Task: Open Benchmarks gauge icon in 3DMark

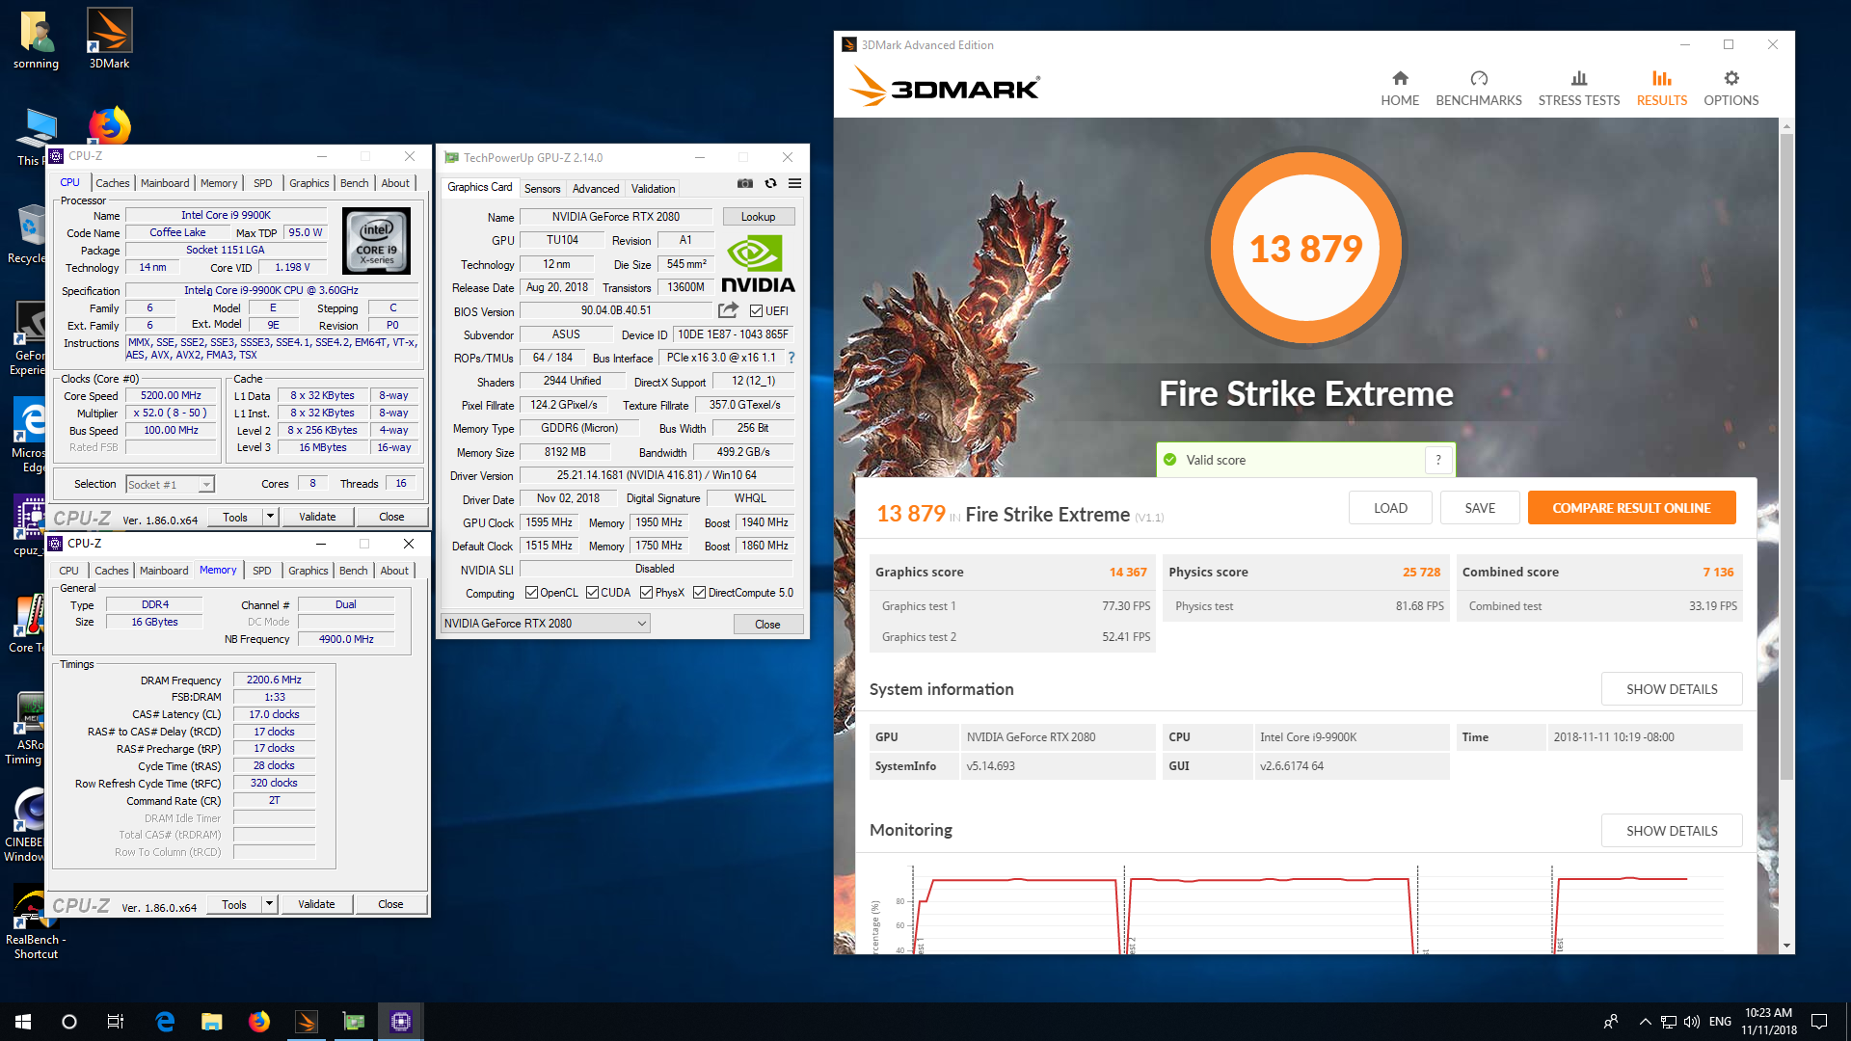Action: [1479, 78]
